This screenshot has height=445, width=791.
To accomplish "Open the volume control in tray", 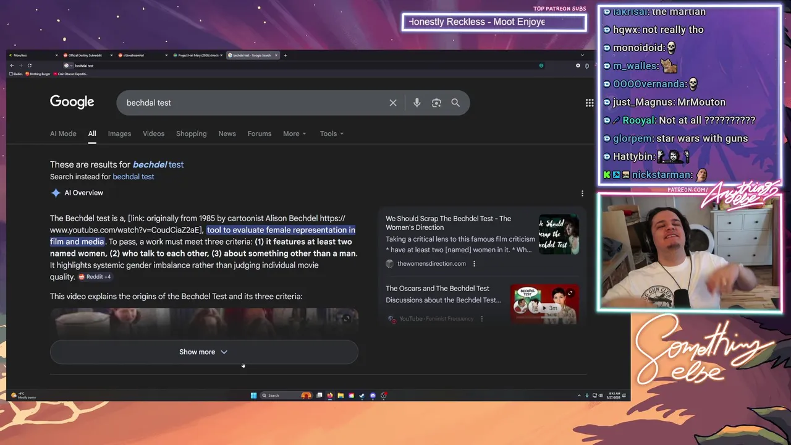I will tap(602, 396).
